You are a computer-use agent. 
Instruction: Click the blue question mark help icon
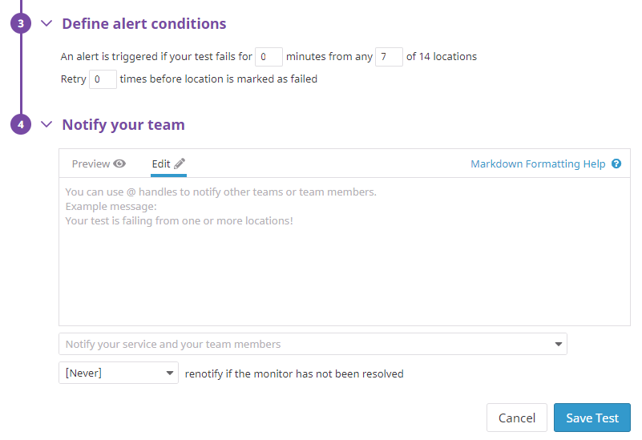point(616,163)
